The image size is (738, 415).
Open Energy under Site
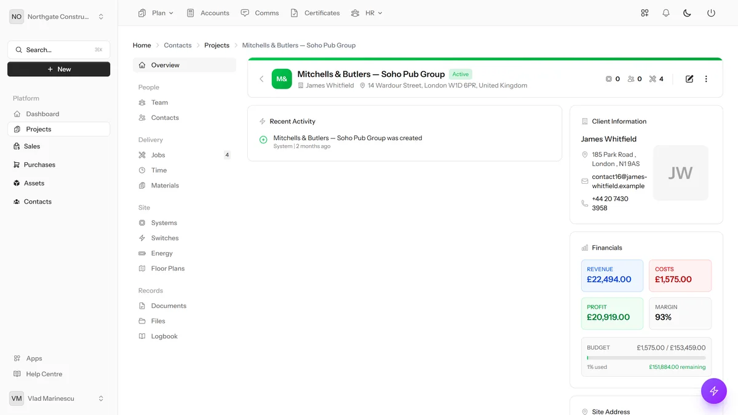pos(184,253)
